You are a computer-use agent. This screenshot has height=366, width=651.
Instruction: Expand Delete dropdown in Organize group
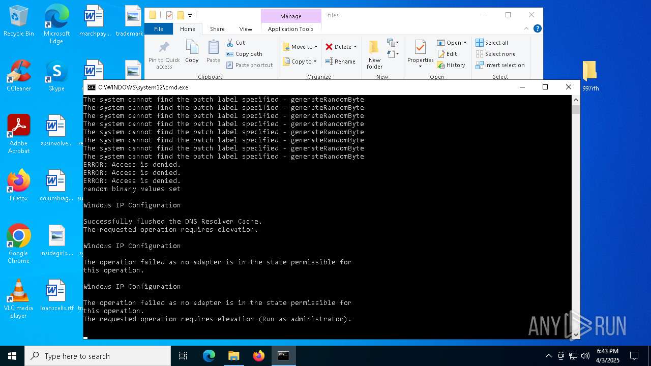point(355,47)
